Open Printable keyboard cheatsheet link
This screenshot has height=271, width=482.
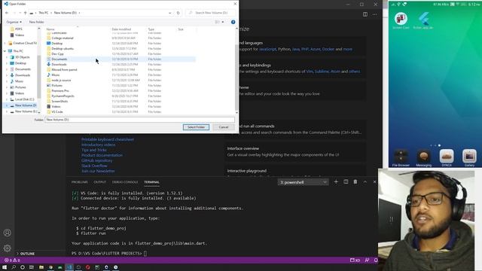(x=108, y=139)
